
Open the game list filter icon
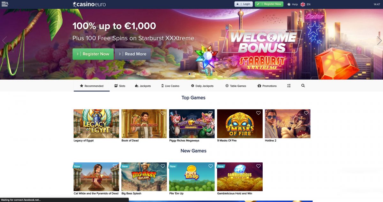coord(289,86)
